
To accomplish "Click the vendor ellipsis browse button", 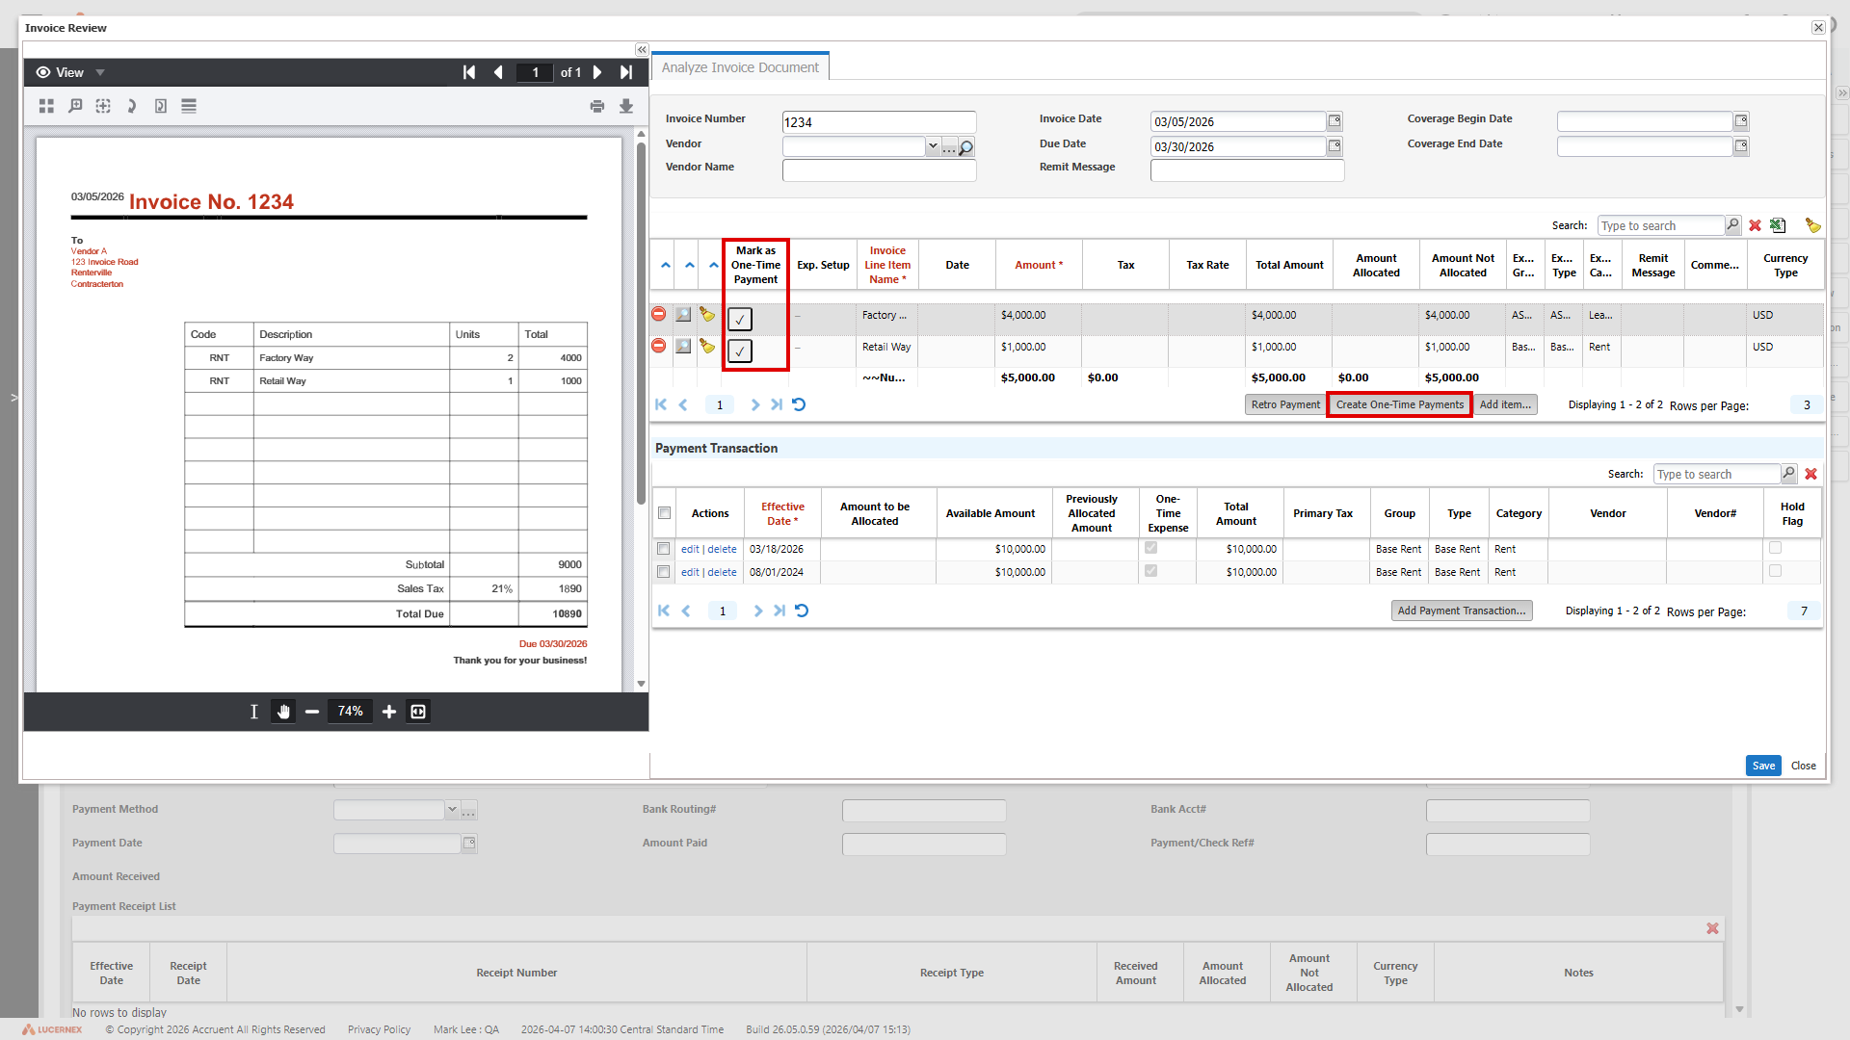I will (949, 146).
